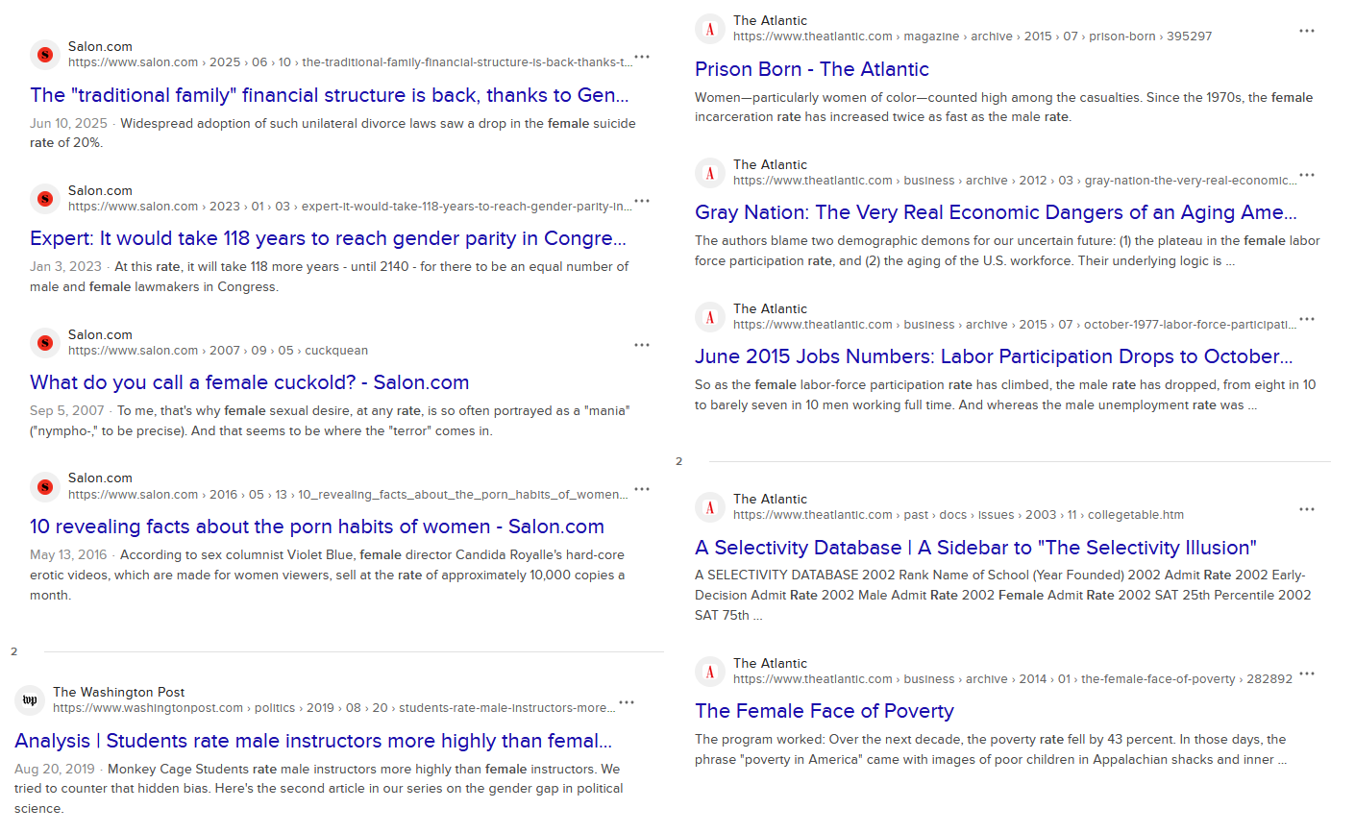
Task: Click "Salon.com" site name above the "traditional family" result
Action: coord(100,46)
